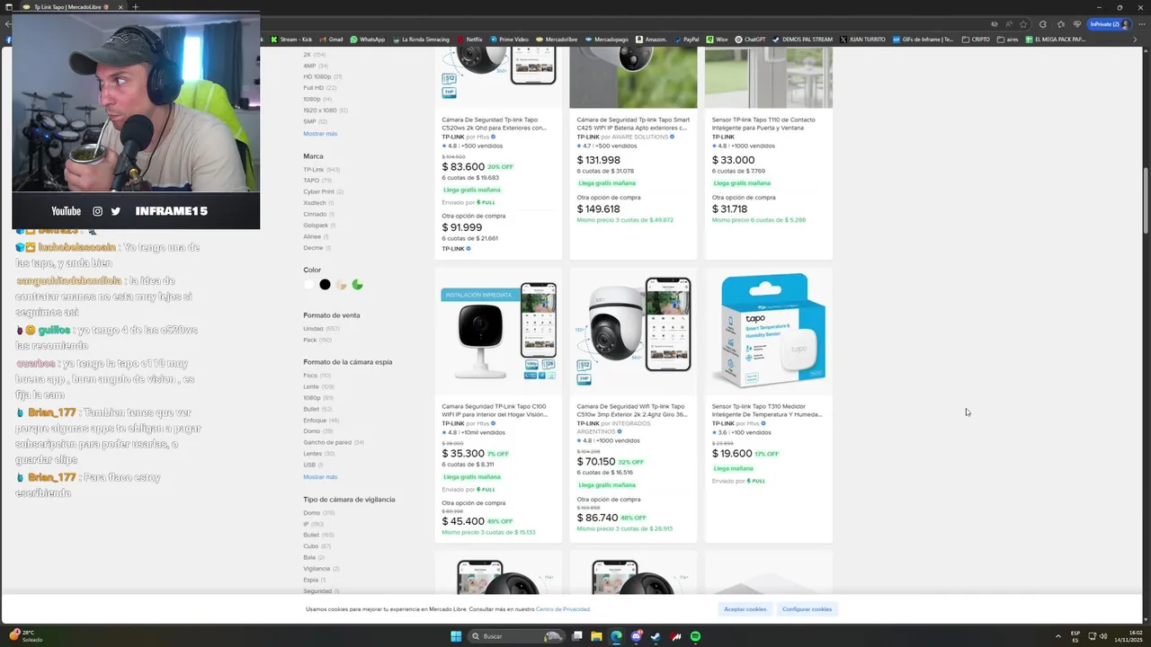
Task: Close the Tp Link Tapo MercadoLibre tab
Action: pos(120,7)
